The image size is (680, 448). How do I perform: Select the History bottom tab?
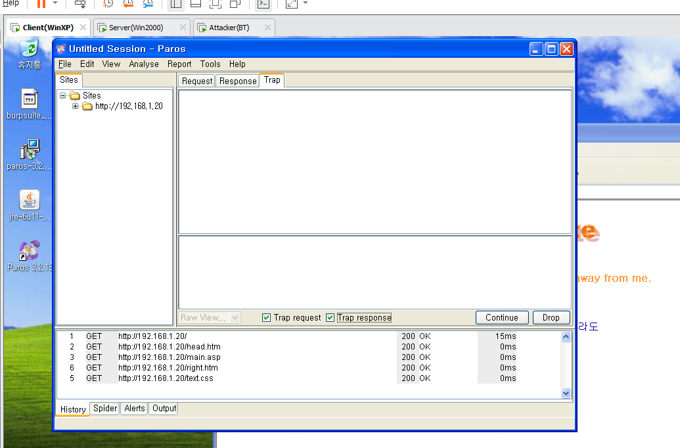click(x=72, y=409)
